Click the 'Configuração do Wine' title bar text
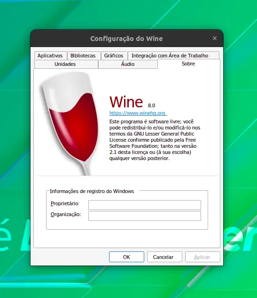The width and height of the screenshot is (257, 298). [x=126, y=39]
